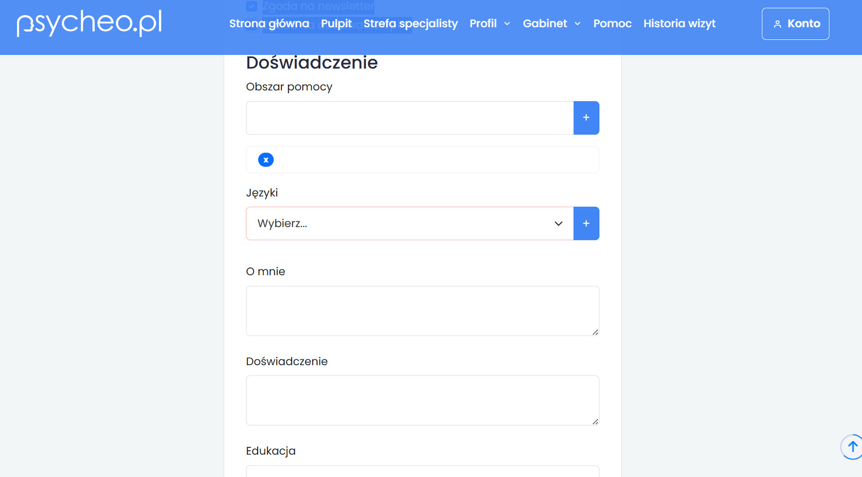Screen dimensions: 862x477
Task: Add entry with Obszar pomocy plus button
Action: pyautogui.click(x=586, y=118)
